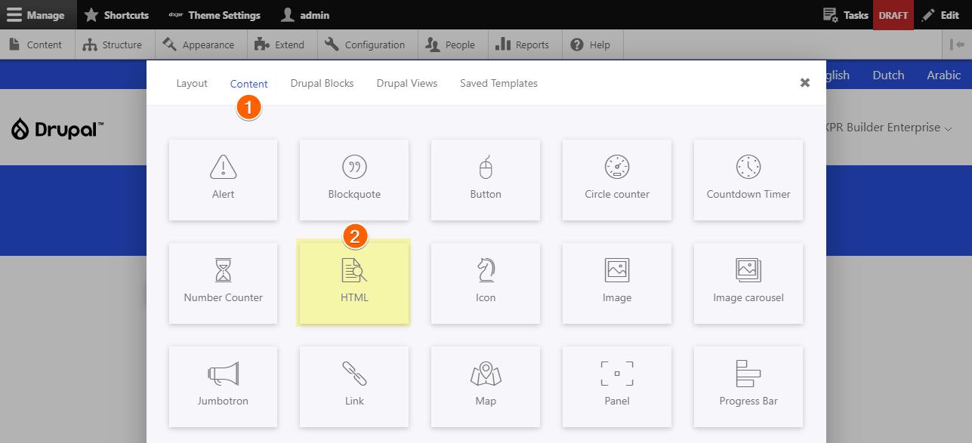Image resolution: width=972 pixels, height=443 pixels.
Task: Choose the Progress Bar element
Action: tap(748, 386)
